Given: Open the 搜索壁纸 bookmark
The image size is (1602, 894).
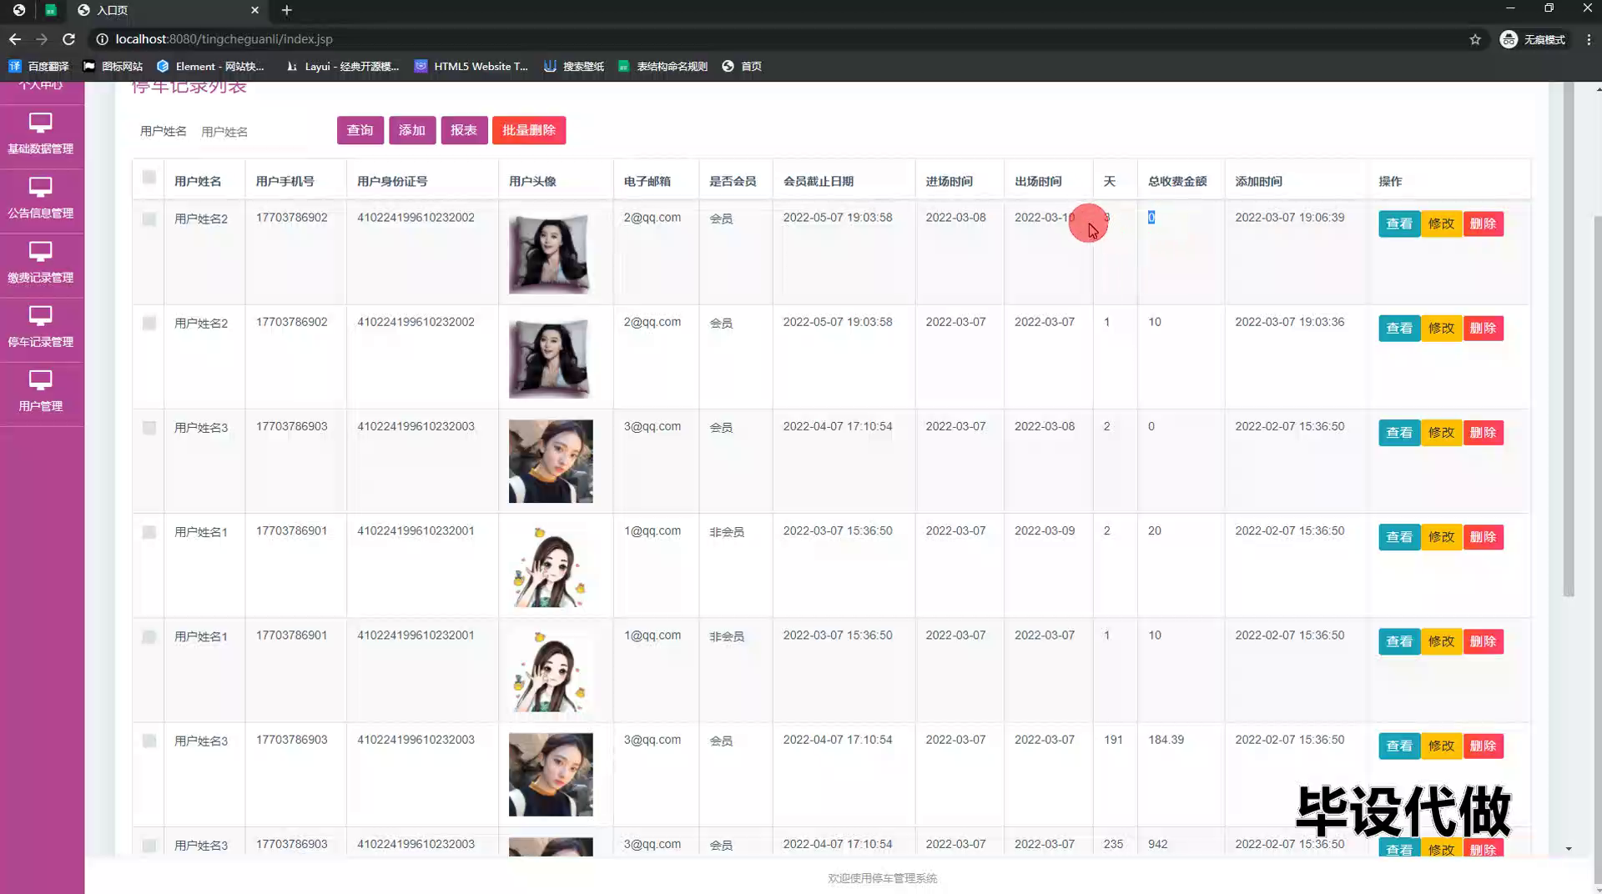Looking at the screenshot, I should [x=574, y=66].
